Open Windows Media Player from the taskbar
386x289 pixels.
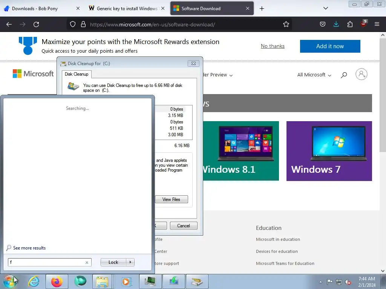126,281
